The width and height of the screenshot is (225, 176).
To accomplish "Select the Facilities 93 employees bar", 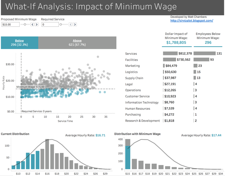I will click(x=201, y=59).
